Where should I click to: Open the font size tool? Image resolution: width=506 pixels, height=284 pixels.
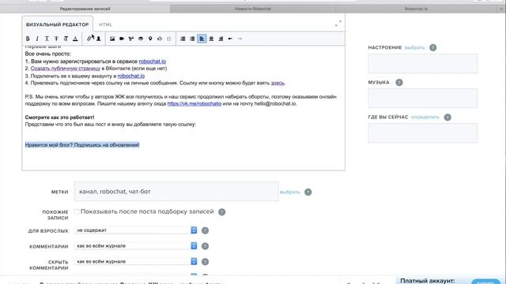66,39
